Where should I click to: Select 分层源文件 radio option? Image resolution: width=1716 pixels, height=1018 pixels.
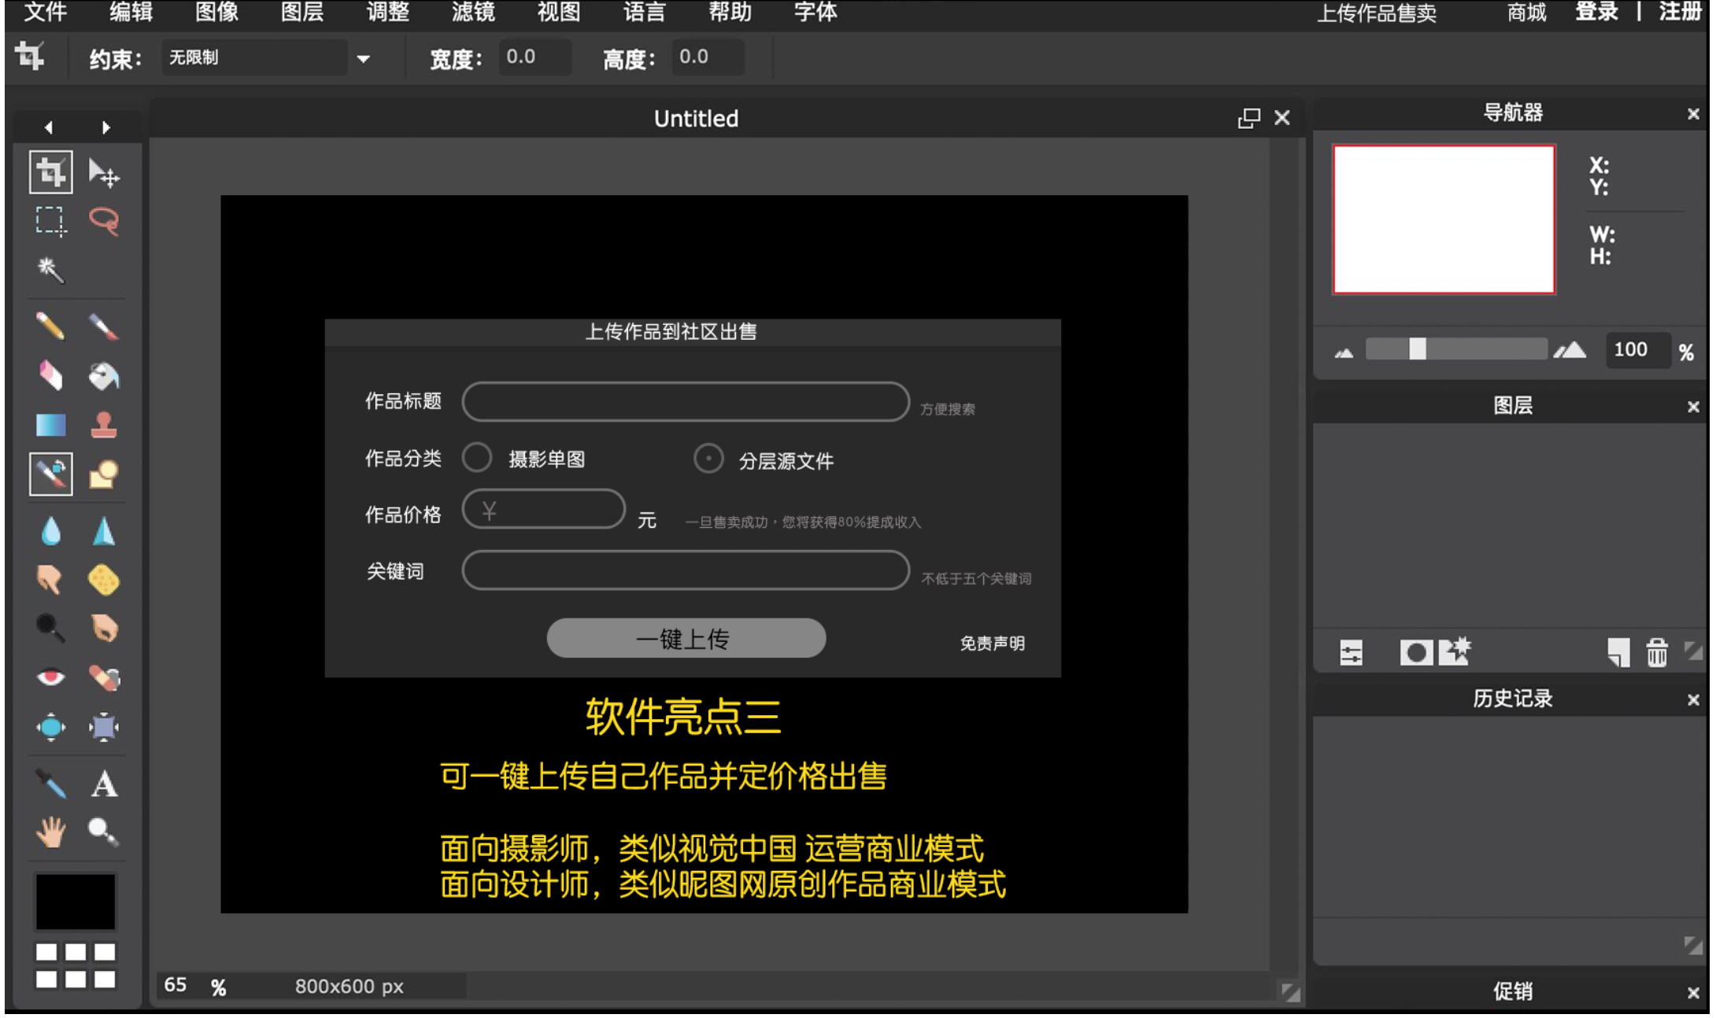tap(708, 458)
